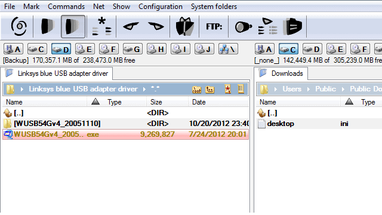The height and width of the screenshot is (215, 382).
Task: Sort left panel by Type column
Action: pos(117,102)
